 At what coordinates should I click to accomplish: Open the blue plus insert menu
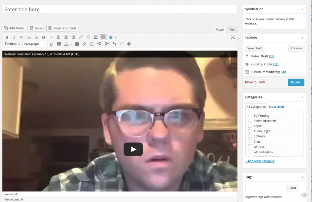(x=112, y=37)
